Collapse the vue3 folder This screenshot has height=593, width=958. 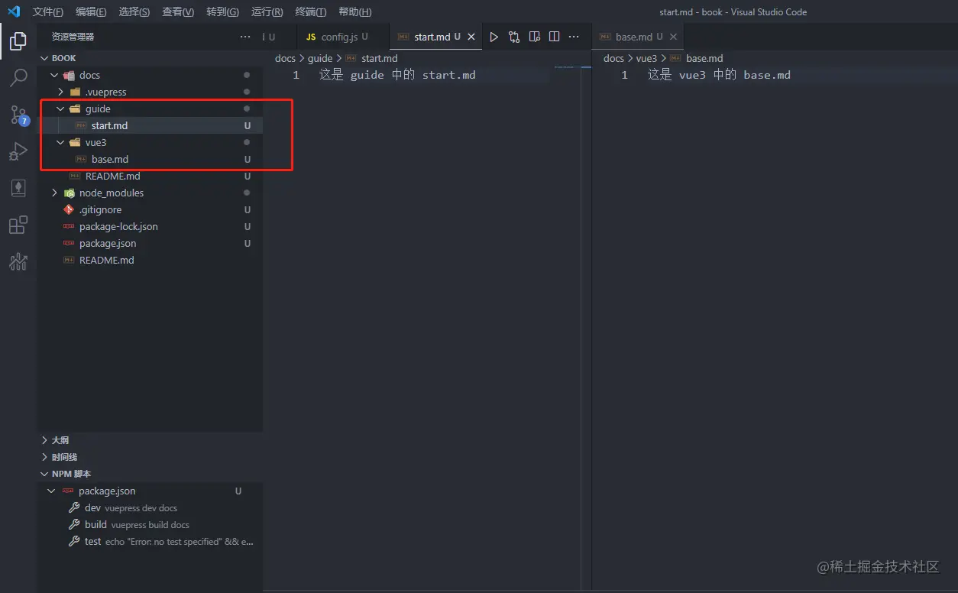click(60, 142)
